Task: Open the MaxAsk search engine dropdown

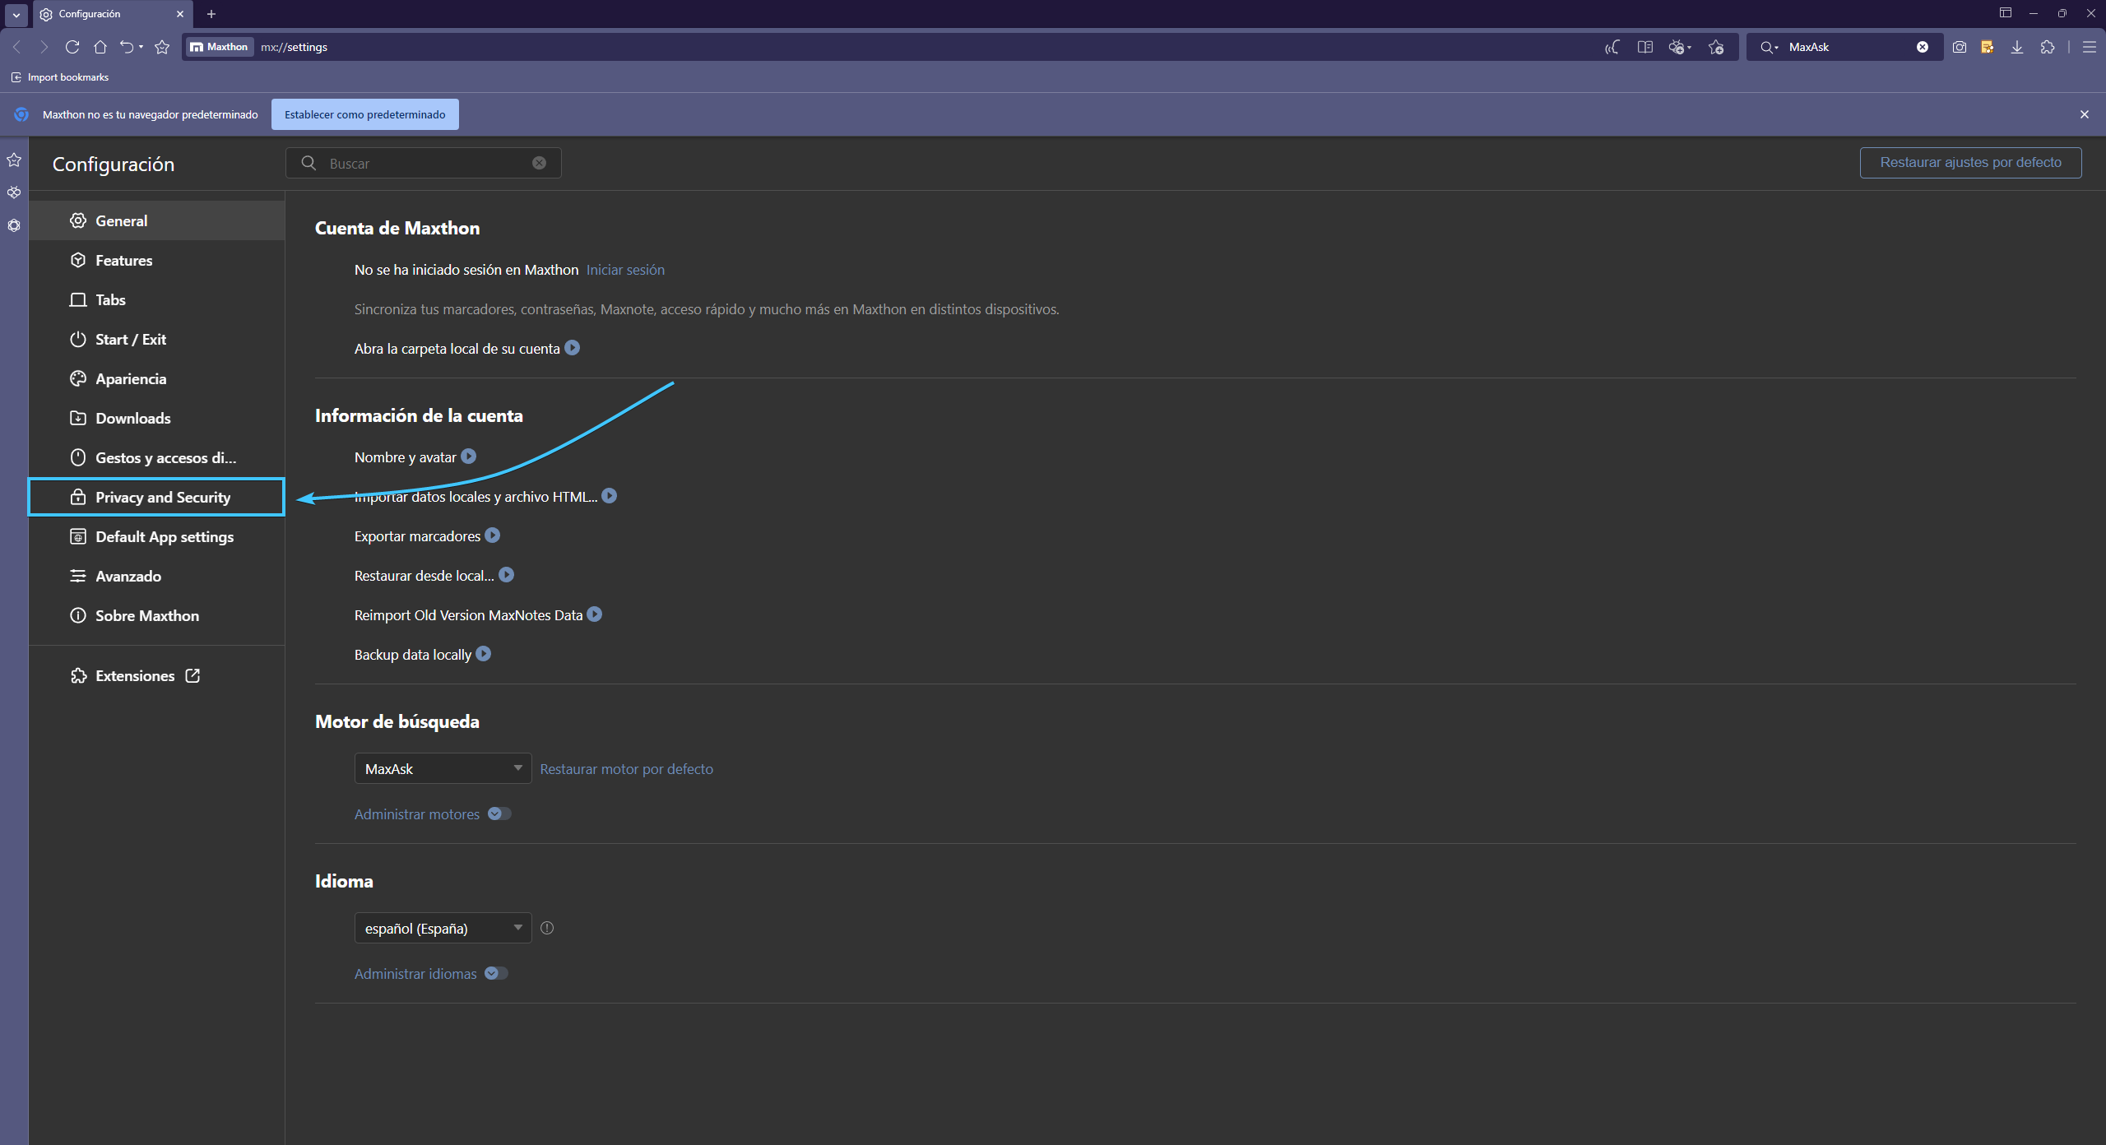Action: point(443,768)
